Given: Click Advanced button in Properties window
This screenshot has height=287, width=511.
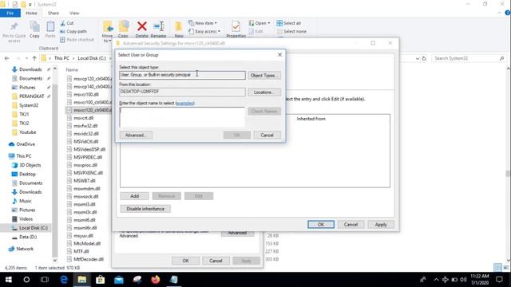Looking at the screenshot, I should [x=237, y=233].
